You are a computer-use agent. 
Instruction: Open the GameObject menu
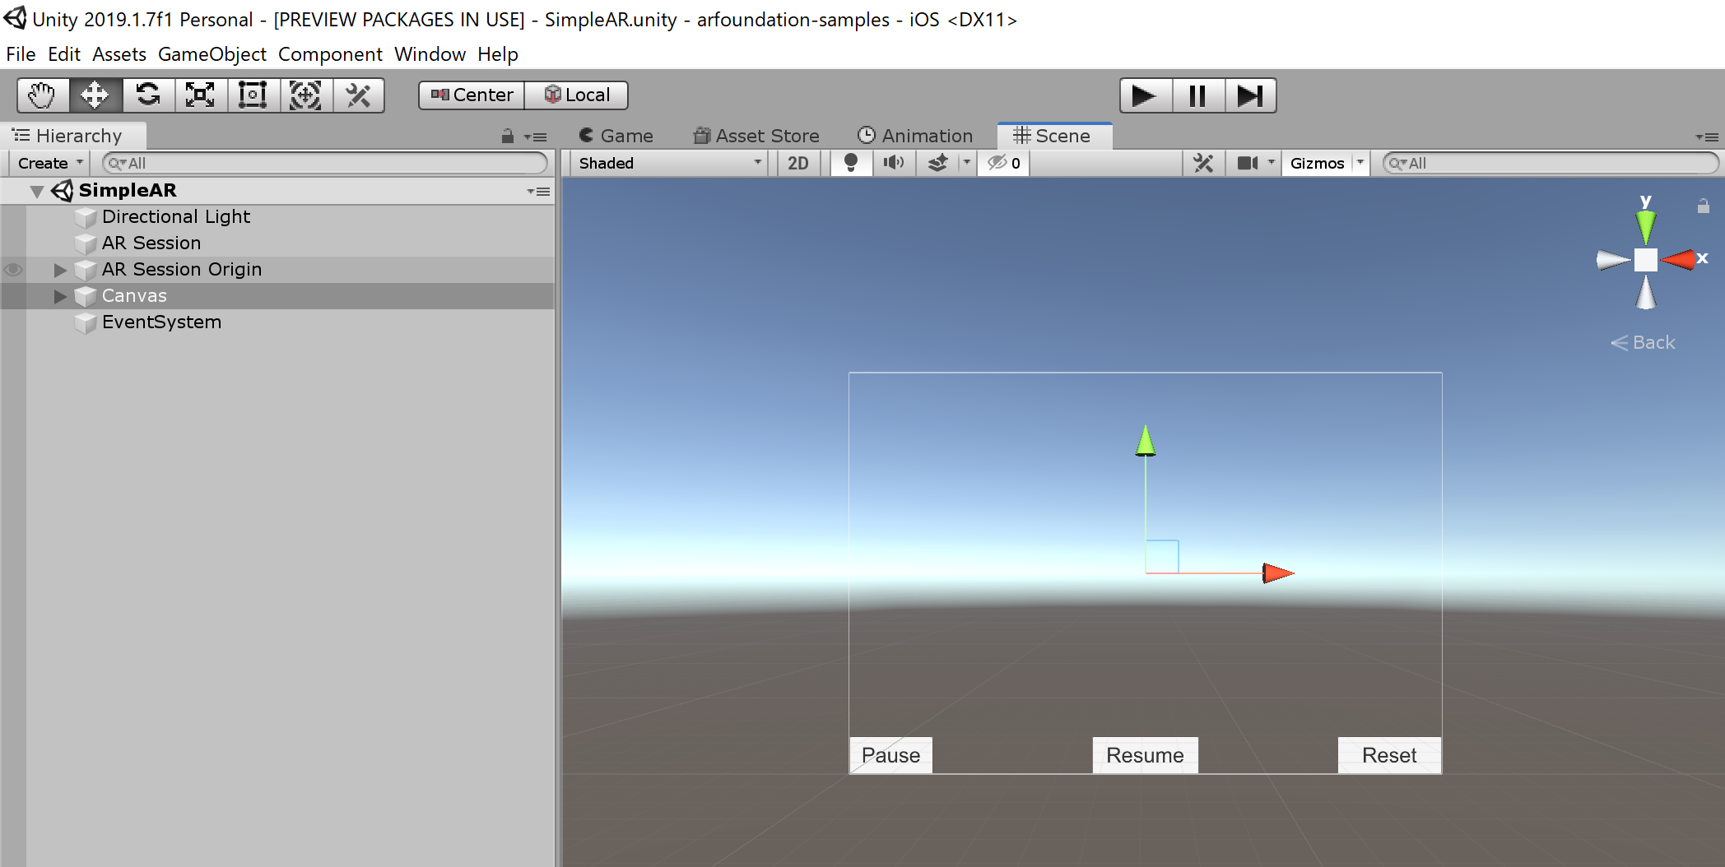(212, 53)
